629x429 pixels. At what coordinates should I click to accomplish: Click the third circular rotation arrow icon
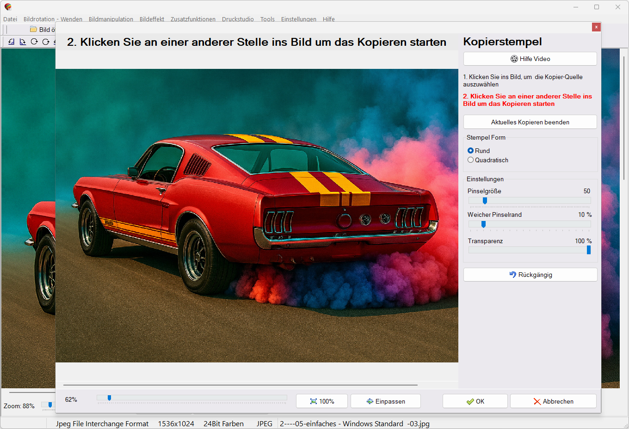[x=34, y=42]
